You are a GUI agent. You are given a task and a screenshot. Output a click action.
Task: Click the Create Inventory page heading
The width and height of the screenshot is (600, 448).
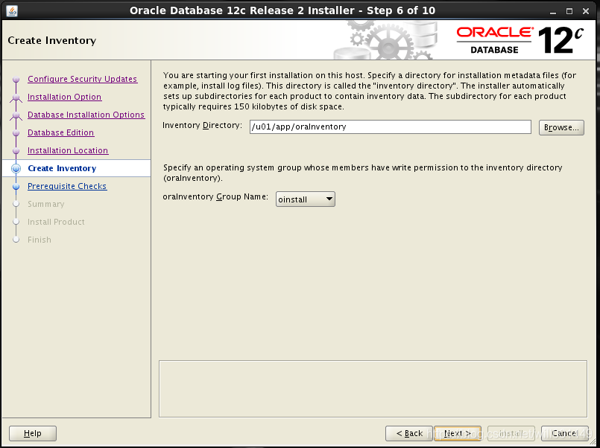click(x=51, y=40)
